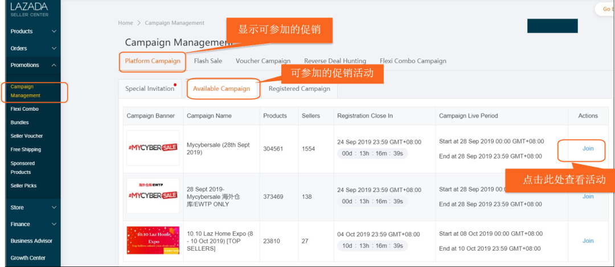Join Mycybersale (28th Sept 2019) campaign
Screen dimensions: 615x267
[588, 149]
